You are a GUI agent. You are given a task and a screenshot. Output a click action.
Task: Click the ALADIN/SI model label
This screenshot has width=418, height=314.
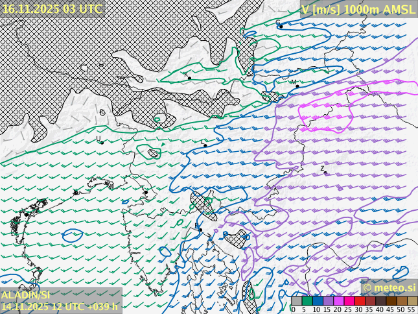pyautogui.click(x=26, y=295)
